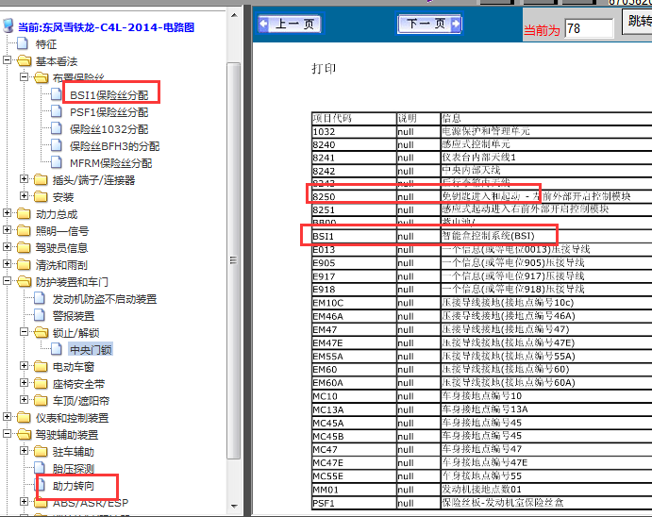Viewport: 652px width, 517px height.
Task: Click tree scrollbar down arrow
Action: (x=234, y=506)
